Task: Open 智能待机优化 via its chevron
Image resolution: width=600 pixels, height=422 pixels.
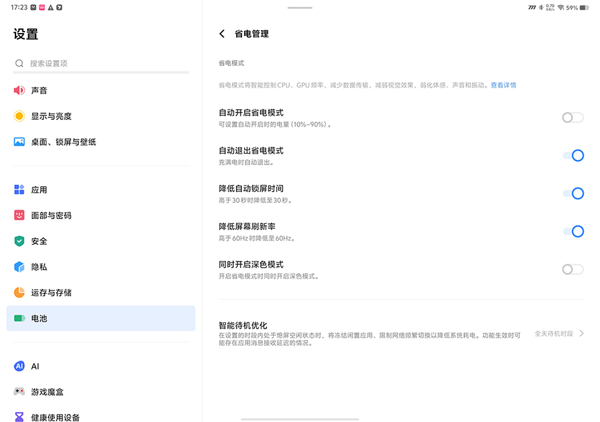Action: 582,333
